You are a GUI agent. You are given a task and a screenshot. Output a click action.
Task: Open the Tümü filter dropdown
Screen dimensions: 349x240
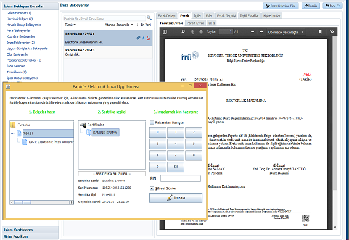coord(70,25)
